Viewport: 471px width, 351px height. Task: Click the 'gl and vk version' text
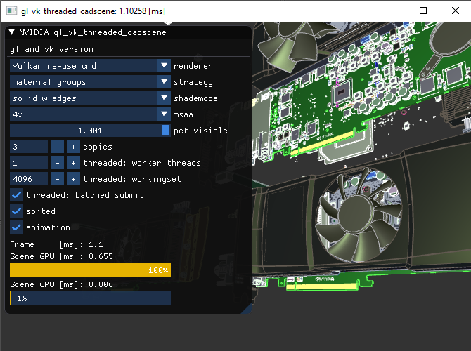coord(51,49)
